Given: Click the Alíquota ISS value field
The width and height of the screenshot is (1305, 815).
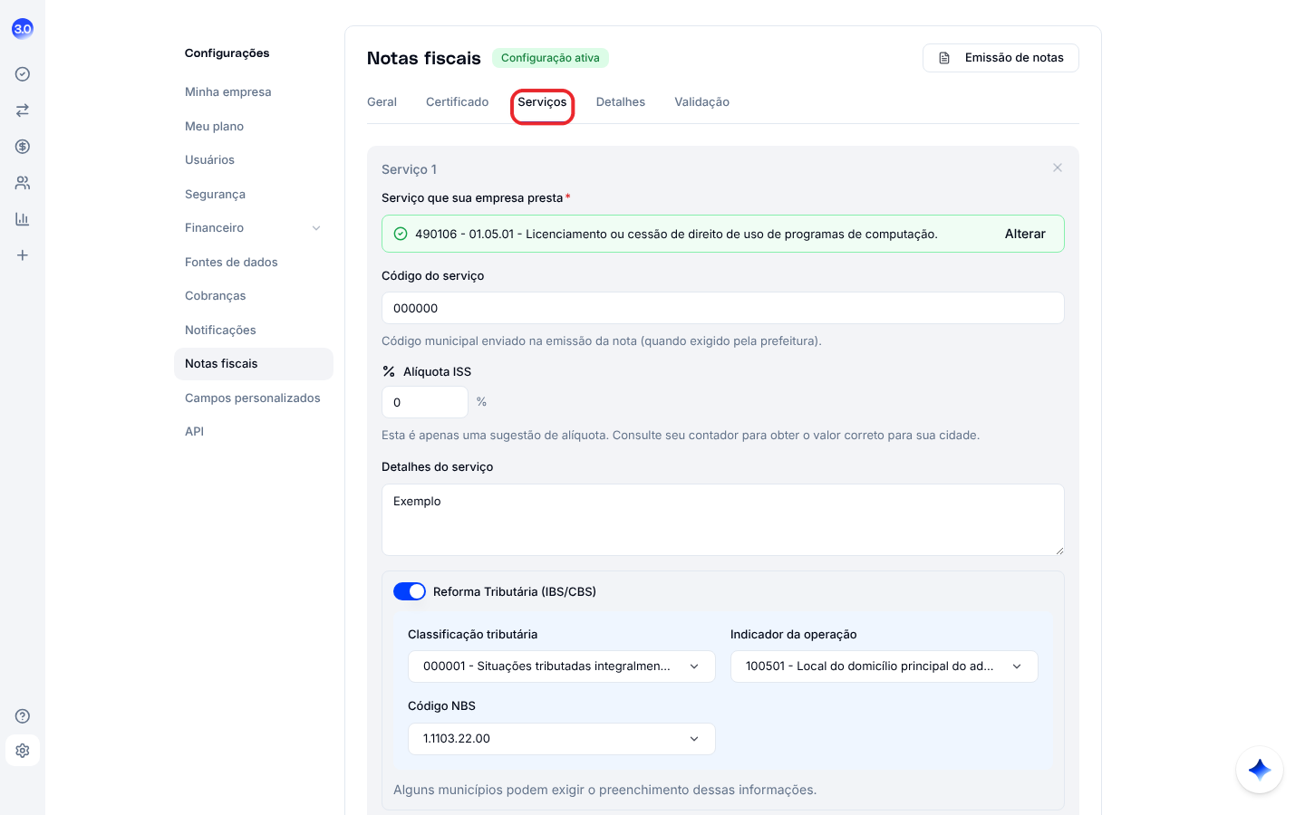Looking at the screenshot, I should (x=425, y=402).
